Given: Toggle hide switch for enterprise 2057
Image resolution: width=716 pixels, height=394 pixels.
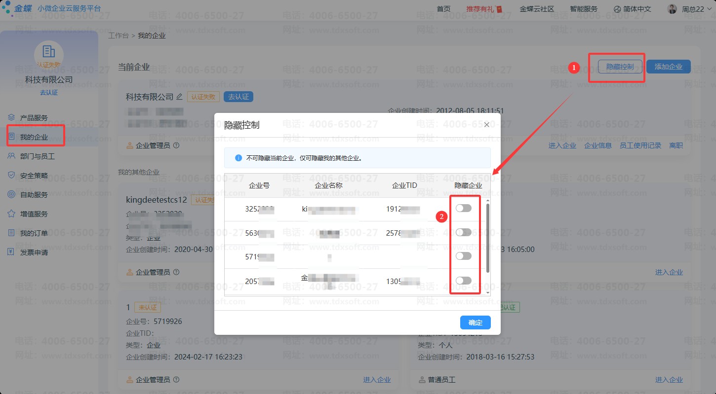Looking at the screenshot, I should 463,281.
